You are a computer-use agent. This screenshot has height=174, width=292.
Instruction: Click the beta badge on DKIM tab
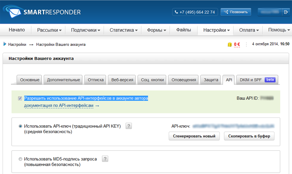click(270, 80)
